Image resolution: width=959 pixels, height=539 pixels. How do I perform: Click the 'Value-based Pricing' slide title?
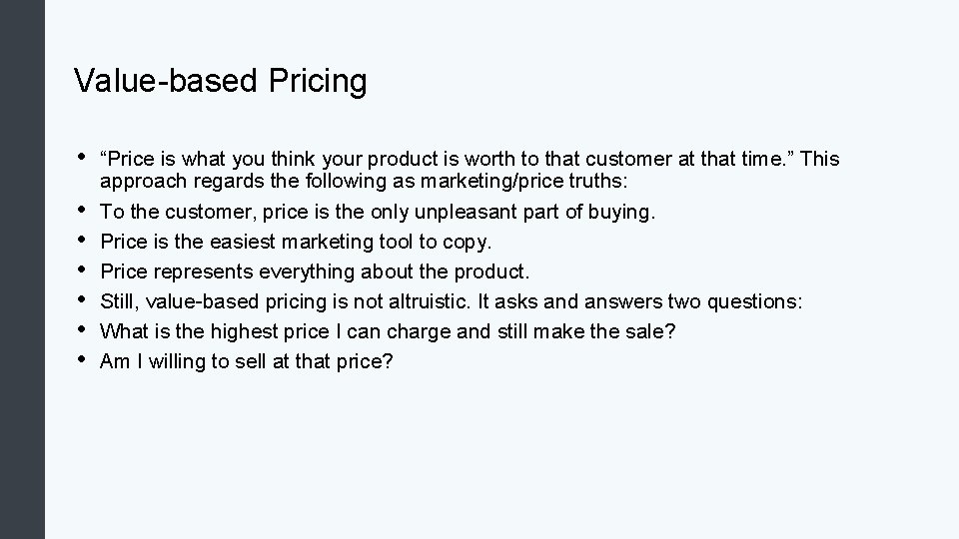tap(220, 81)
